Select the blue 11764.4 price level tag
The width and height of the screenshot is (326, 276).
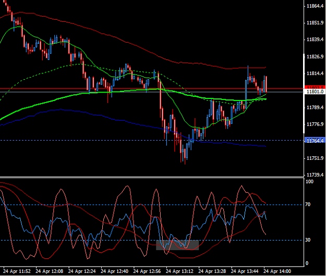(x=315, y=141)
